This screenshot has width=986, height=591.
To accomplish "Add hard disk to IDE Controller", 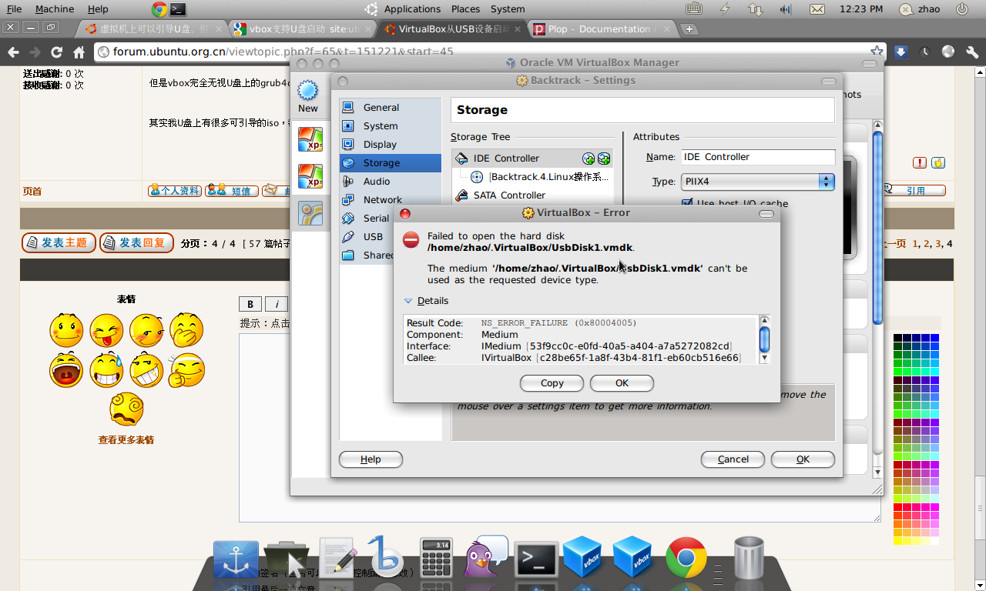I will (604, 159).
